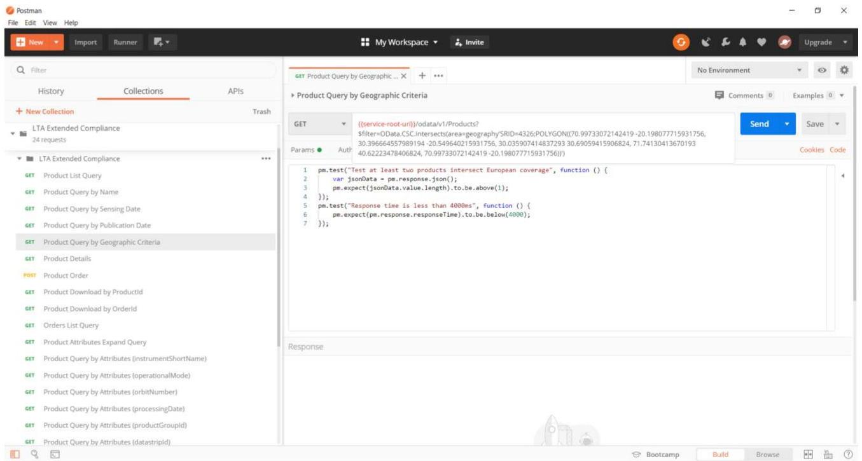Viewport: 862px width, 461px height.
Task: Open the GET method dropdown
Action: pos(320,124)
